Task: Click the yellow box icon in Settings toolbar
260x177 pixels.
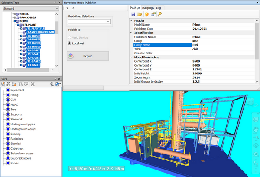Action: tap(147, 14)
